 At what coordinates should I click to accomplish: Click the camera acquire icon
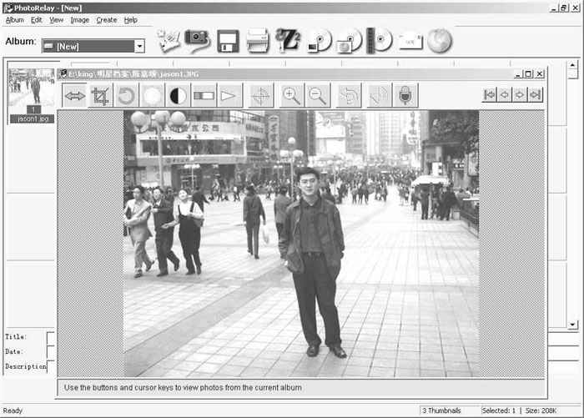(198, 40)
